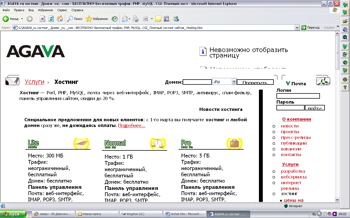The image size is (350, 218).
Task: Click the Mail envelope toolbar icon
Action: pos(125,19)
